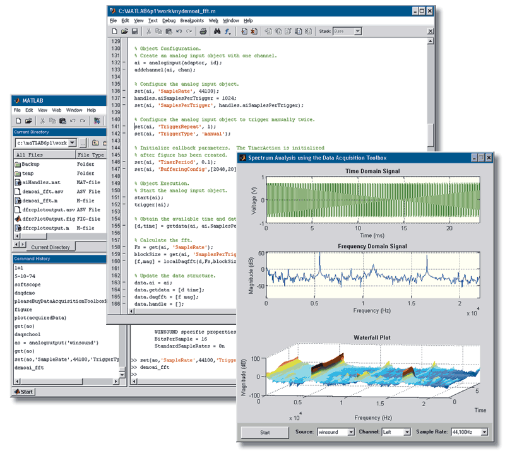Click the Save and Run icon in the editor
This screenshot has height=456, width=505.
tap(299, 31)
